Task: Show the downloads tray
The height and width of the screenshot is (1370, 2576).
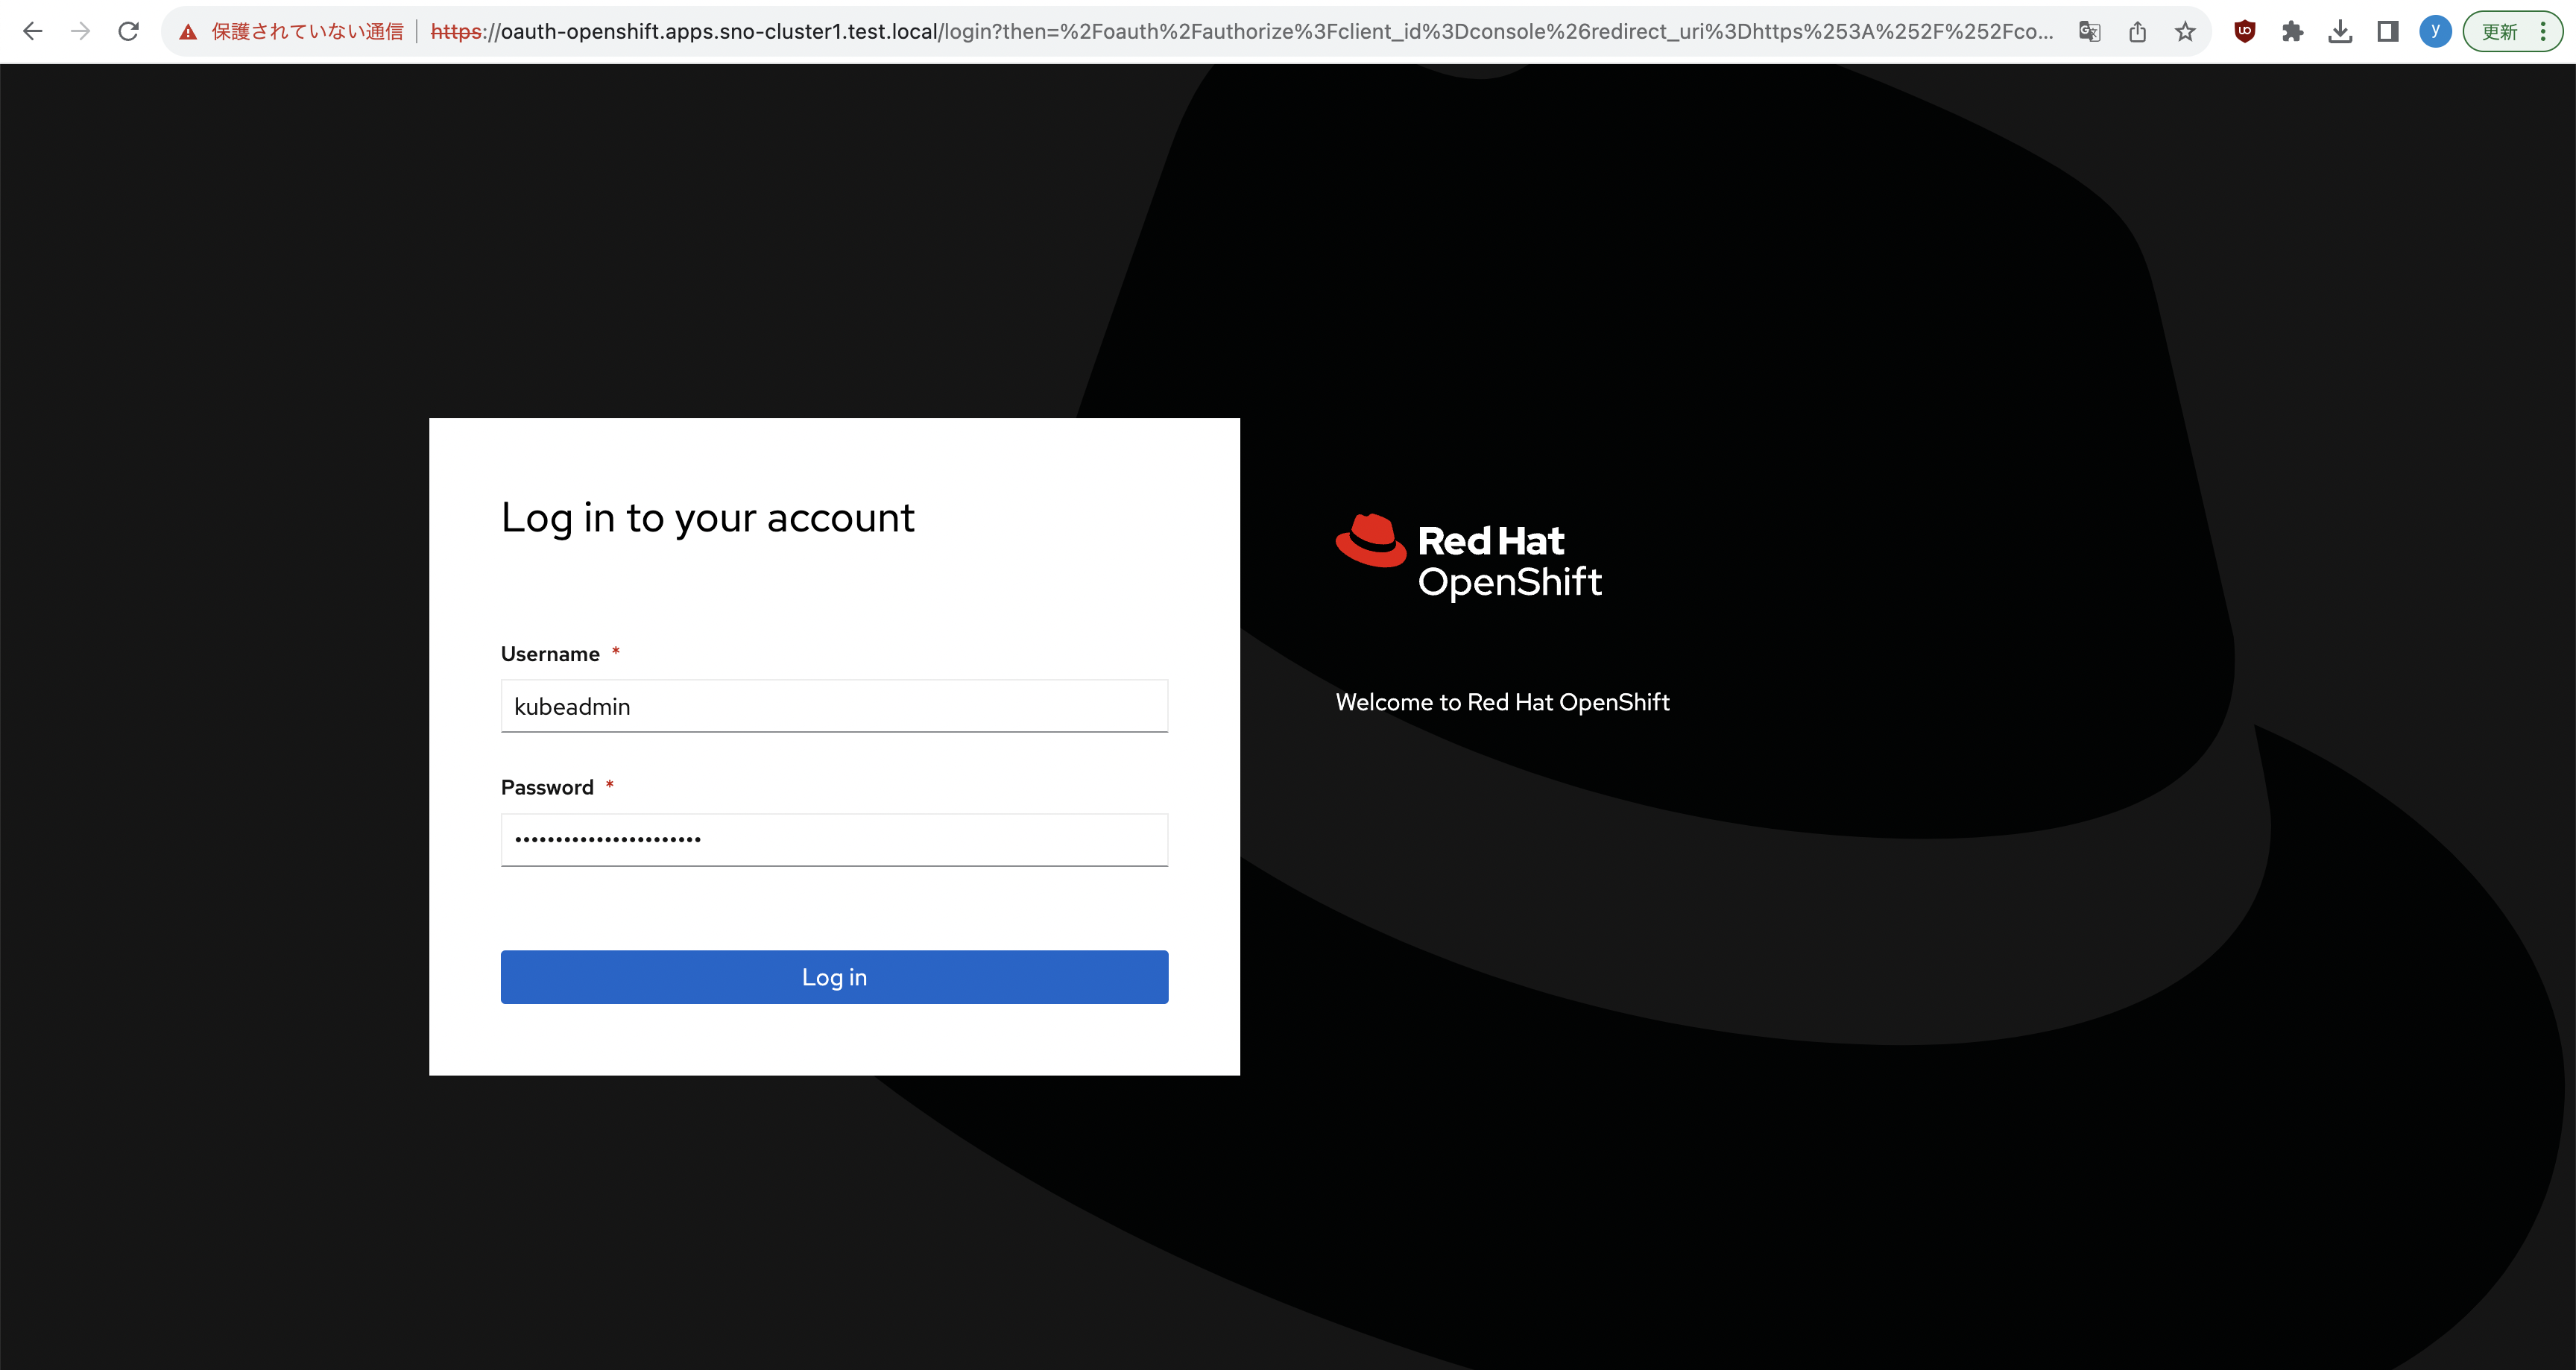Action: pos(2340,32)
